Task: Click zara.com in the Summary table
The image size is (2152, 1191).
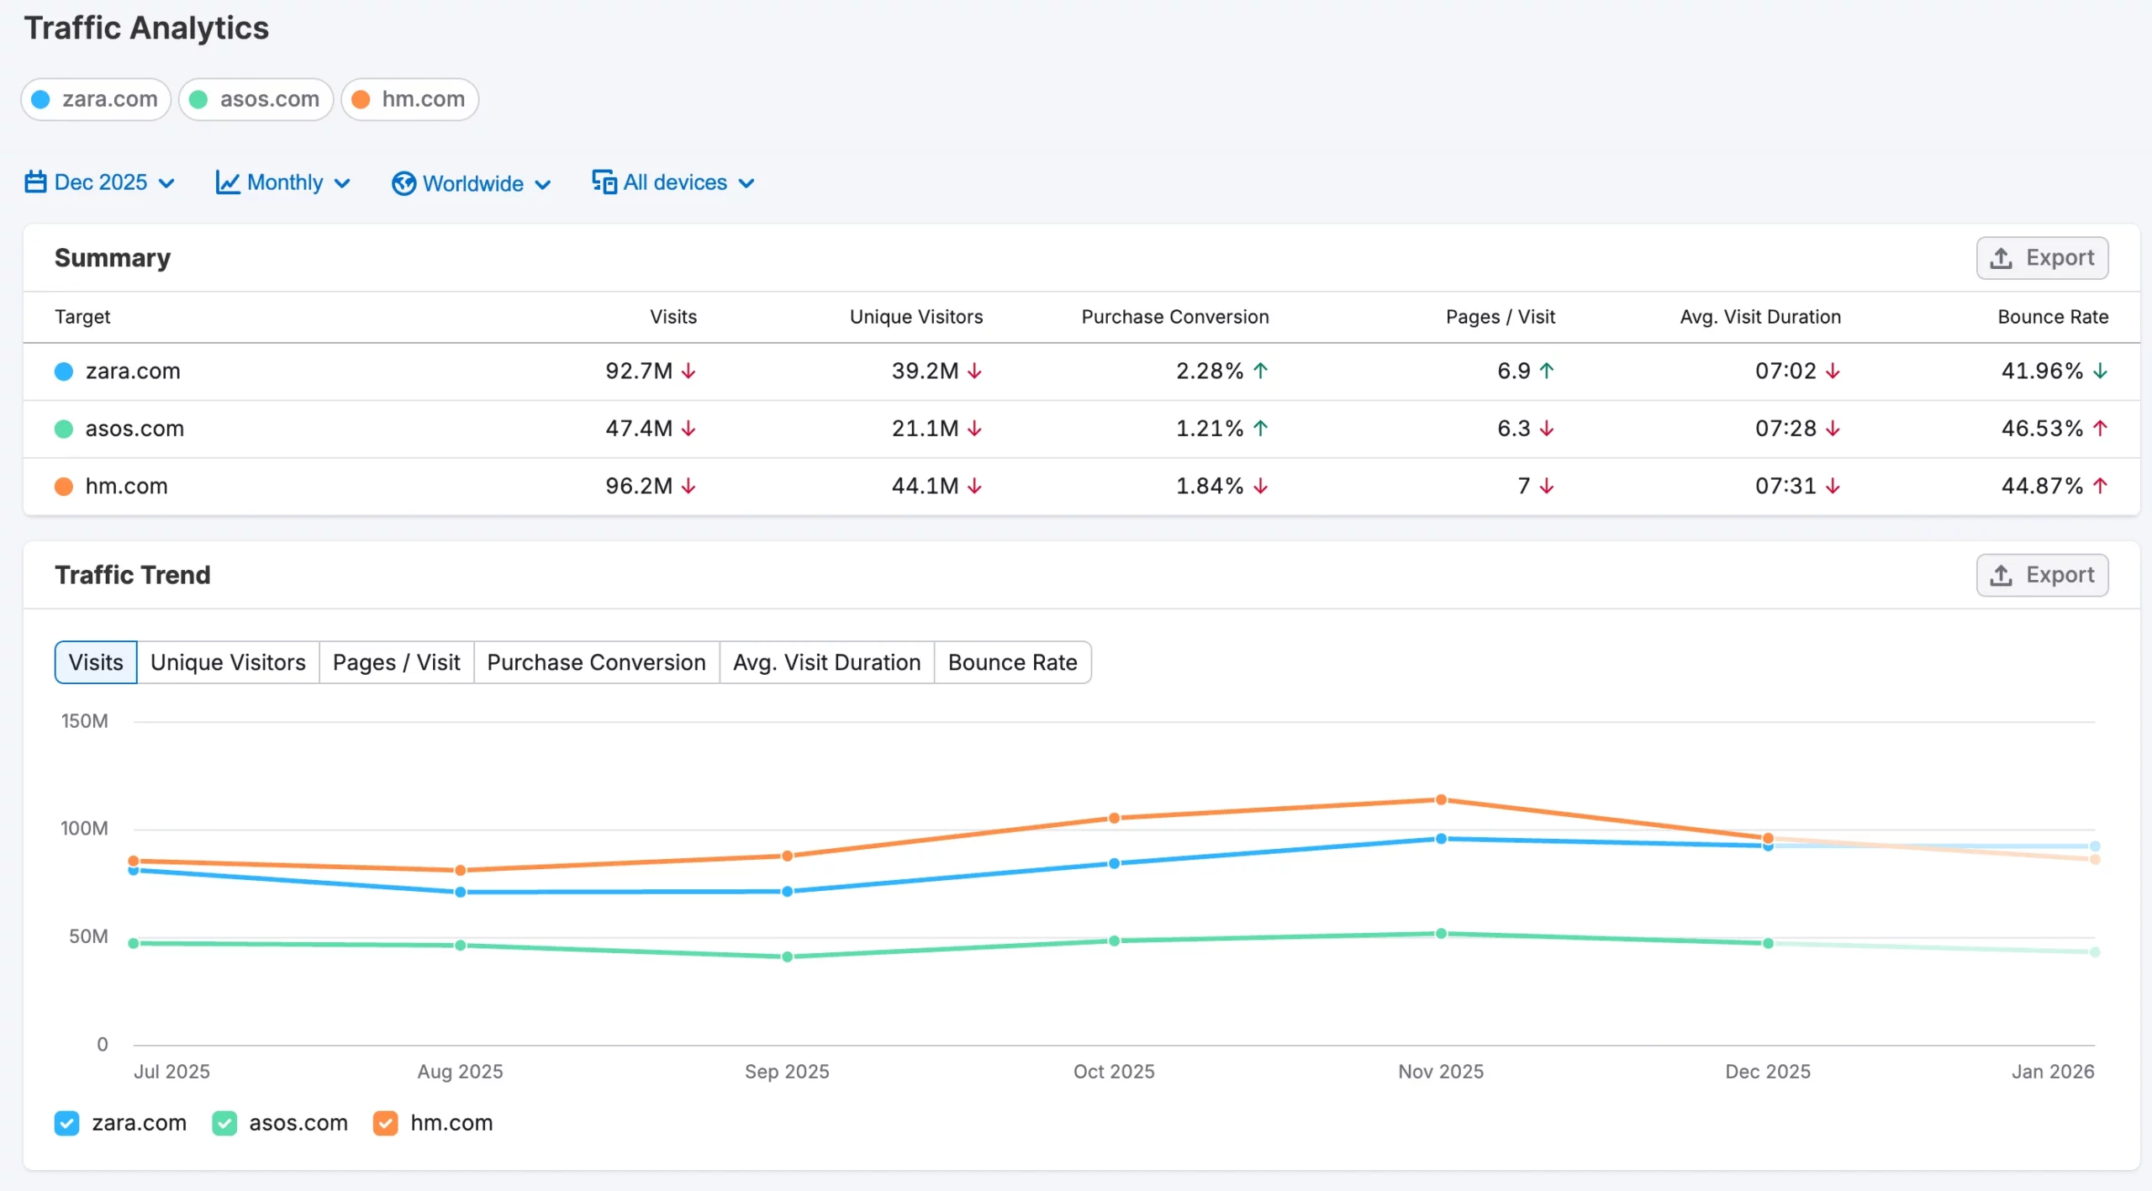Action: [x=133, y=371]
